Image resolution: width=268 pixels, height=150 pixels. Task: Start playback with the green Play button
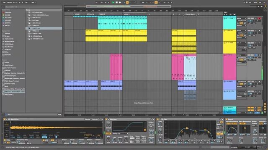click(113, 2)
